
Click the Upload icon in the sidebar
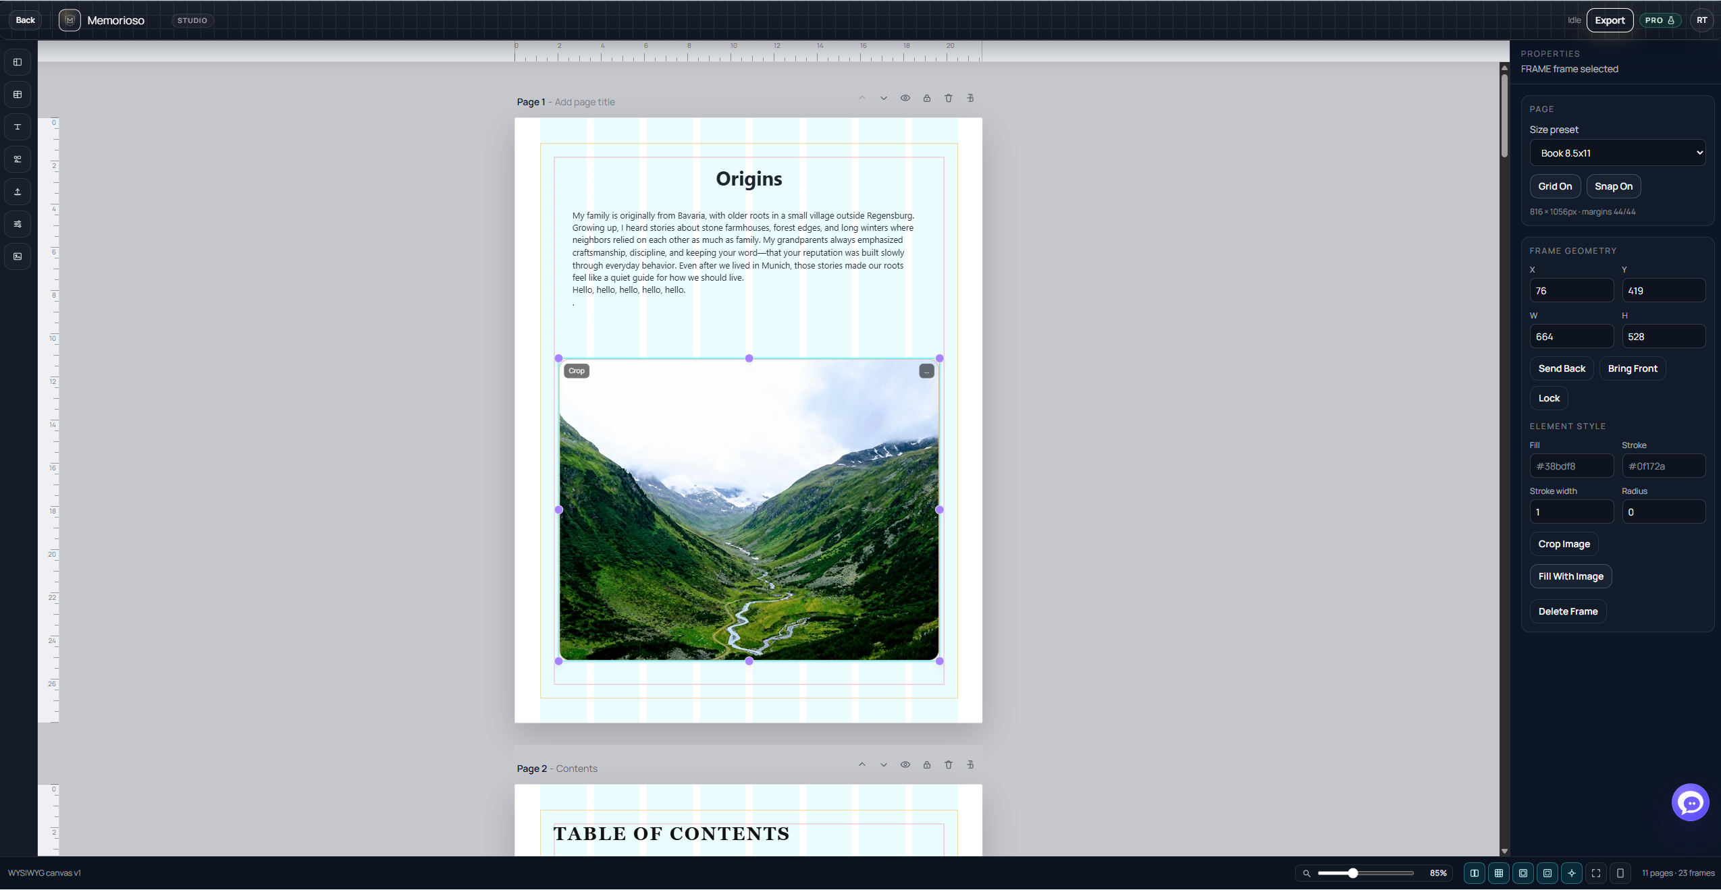[18, 192]
